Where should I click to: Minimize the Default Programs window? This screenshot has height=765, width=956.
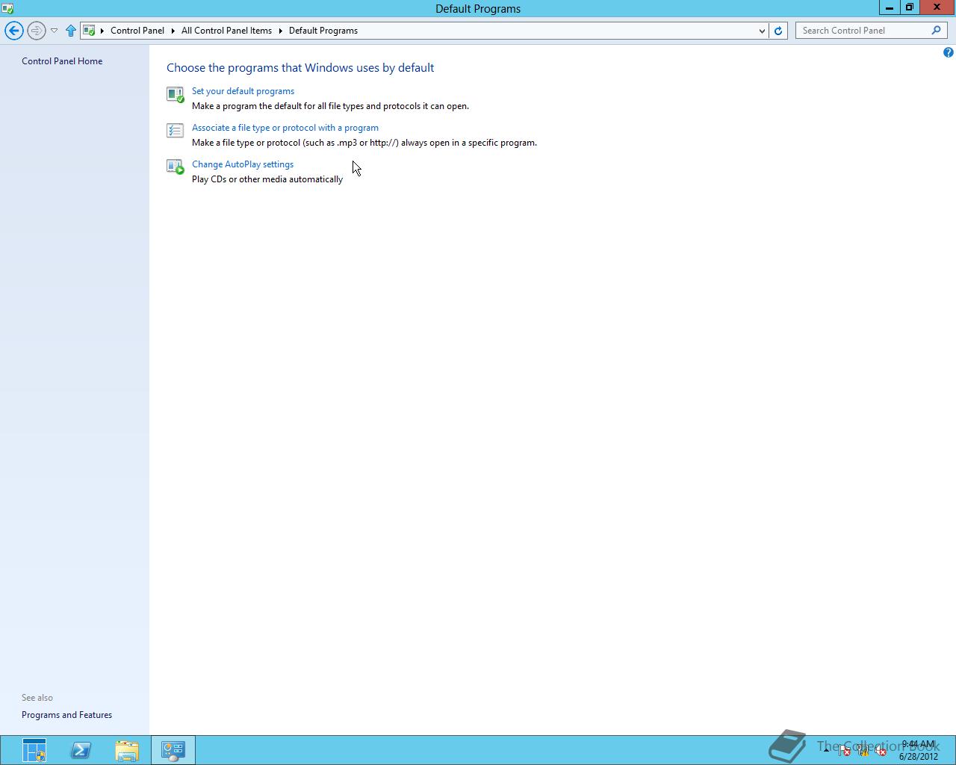click(889, 7)
